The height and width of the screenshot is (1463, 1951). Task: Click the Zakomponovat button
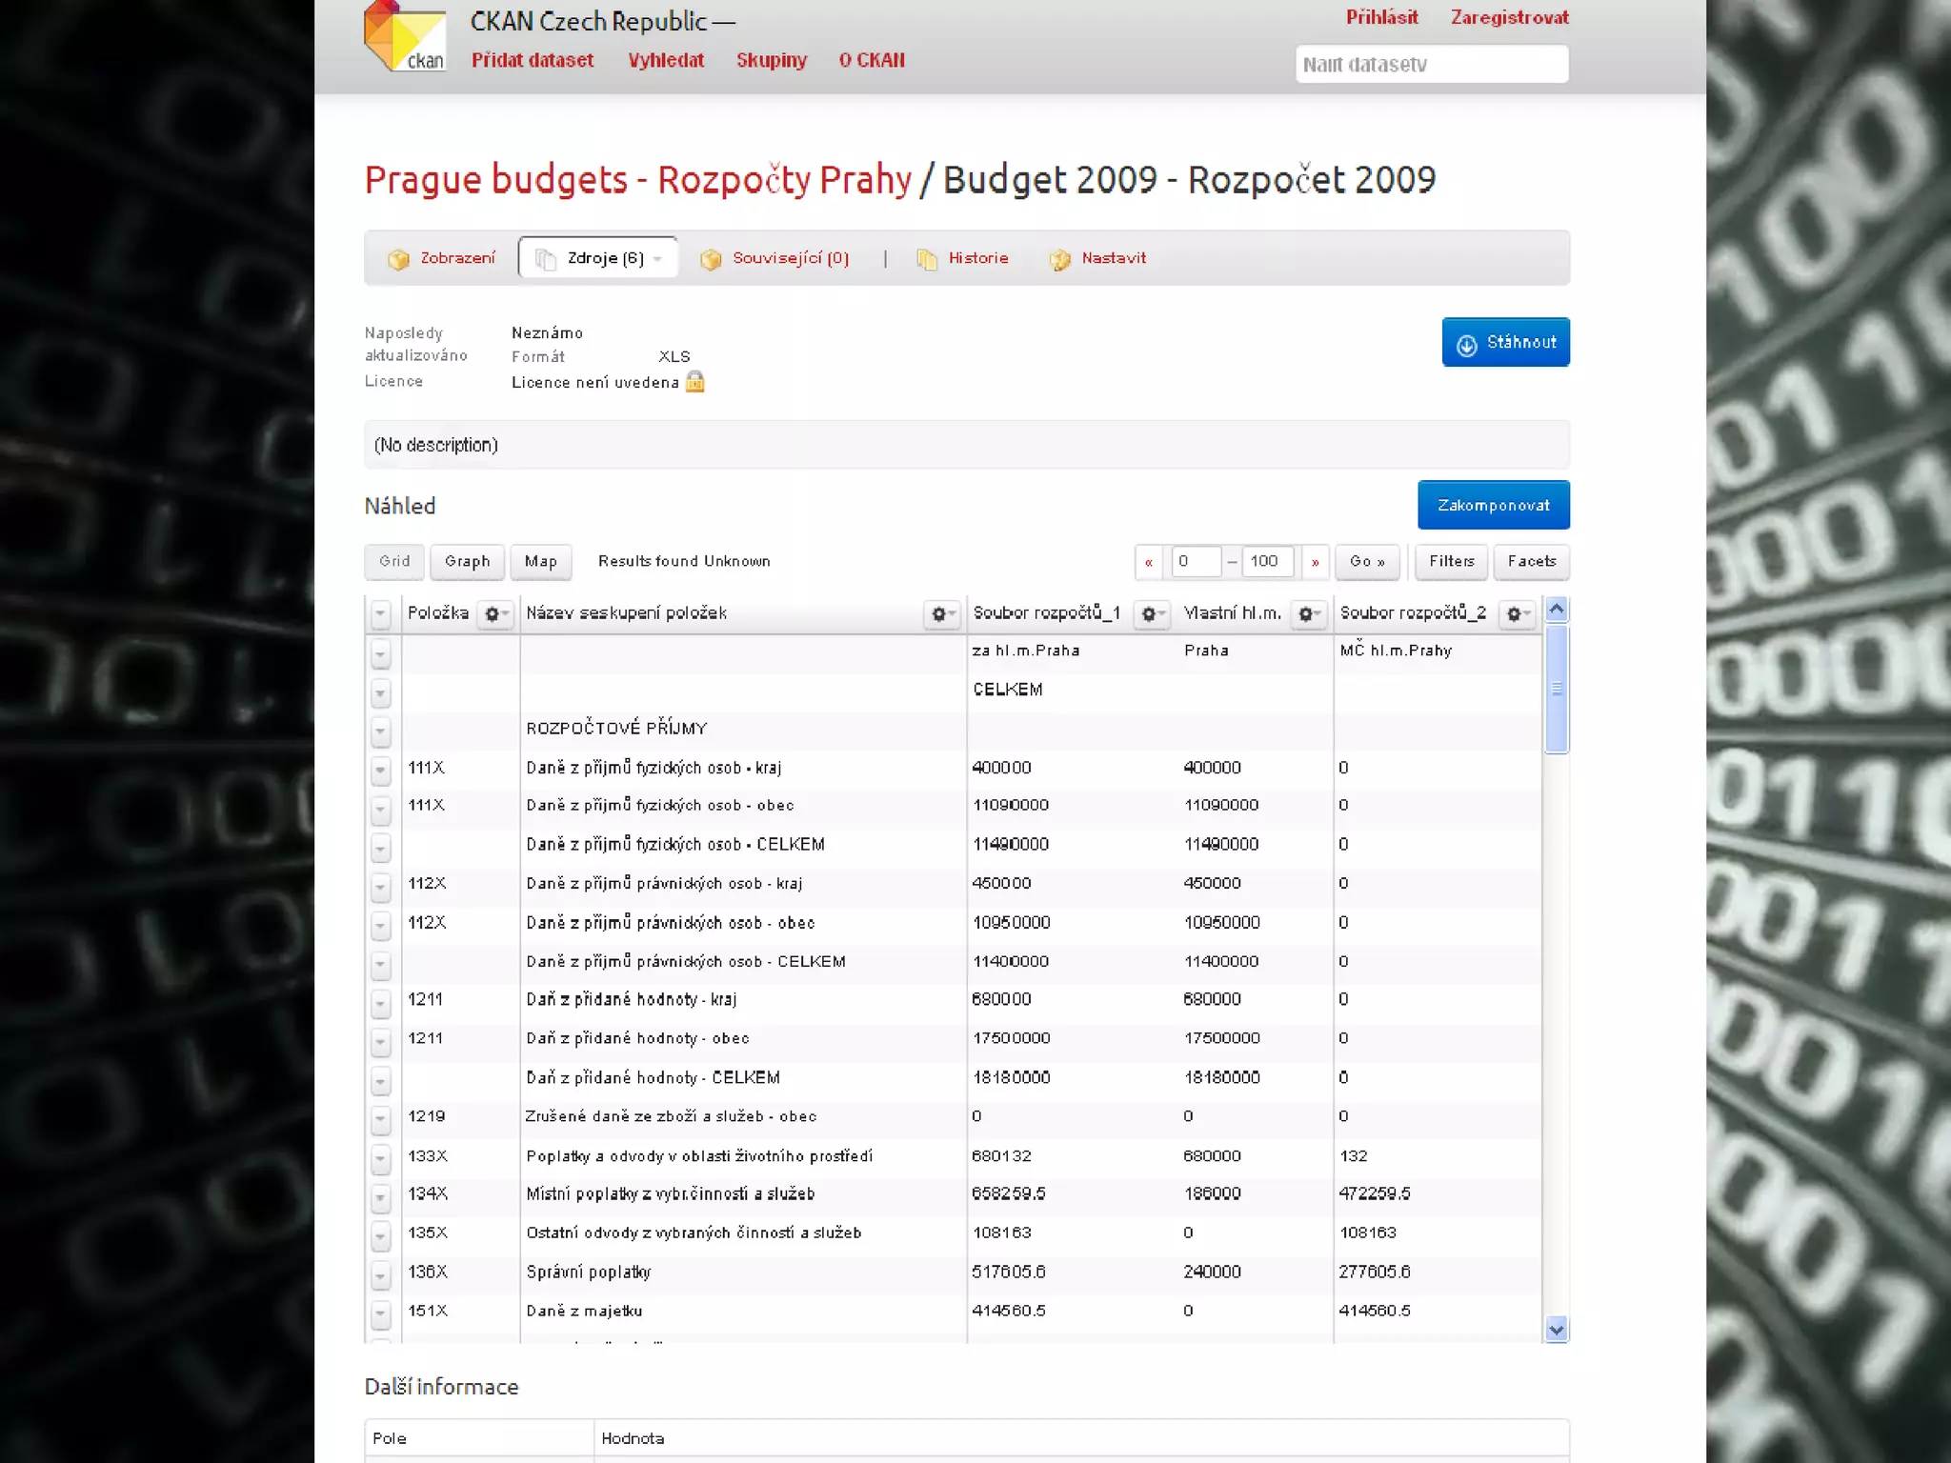pos(1493,505)
